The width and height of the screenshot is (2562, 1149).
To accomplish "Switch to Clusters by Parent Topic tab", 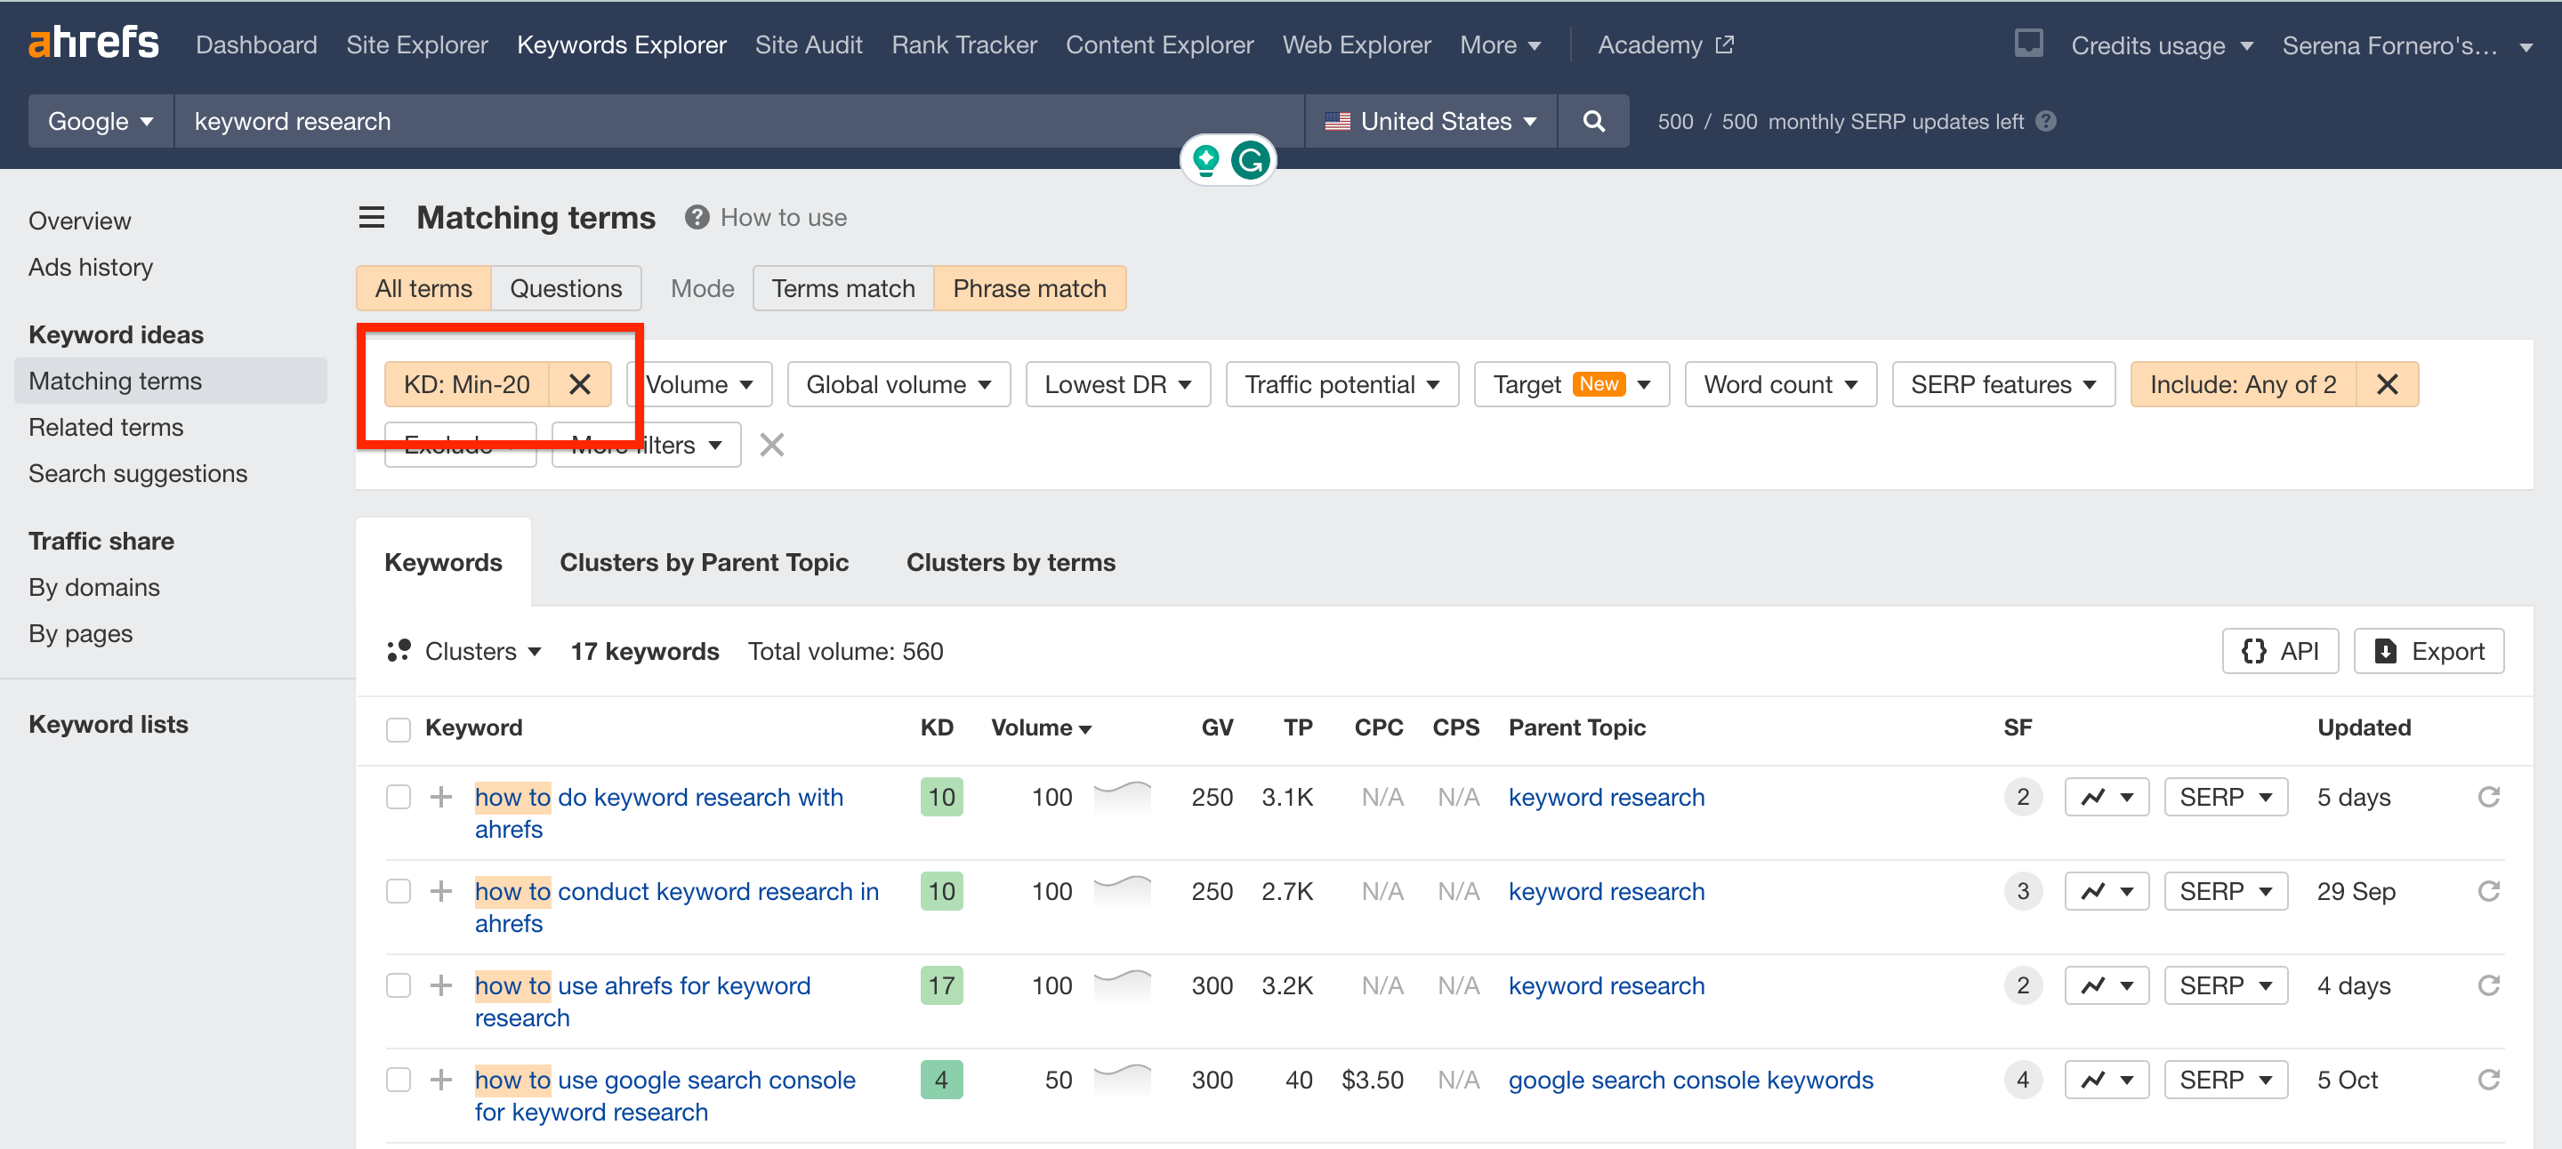I will [705, 563].
